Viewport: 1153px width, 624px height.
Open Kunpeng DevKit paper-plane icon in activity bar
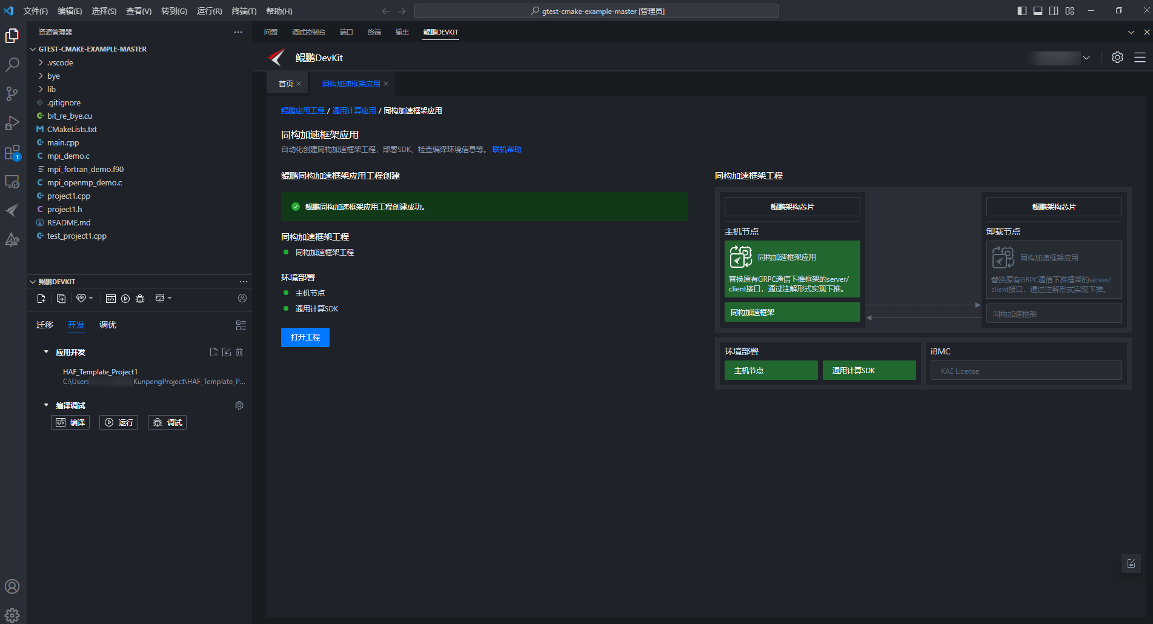(x=12, y=210)
